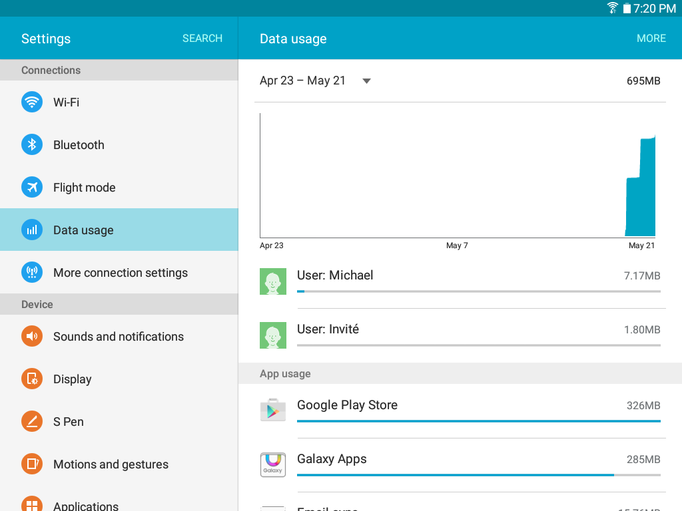Tap the Wi-Fi settings icon
Viewport: 682px width, 511px height.
32,102
